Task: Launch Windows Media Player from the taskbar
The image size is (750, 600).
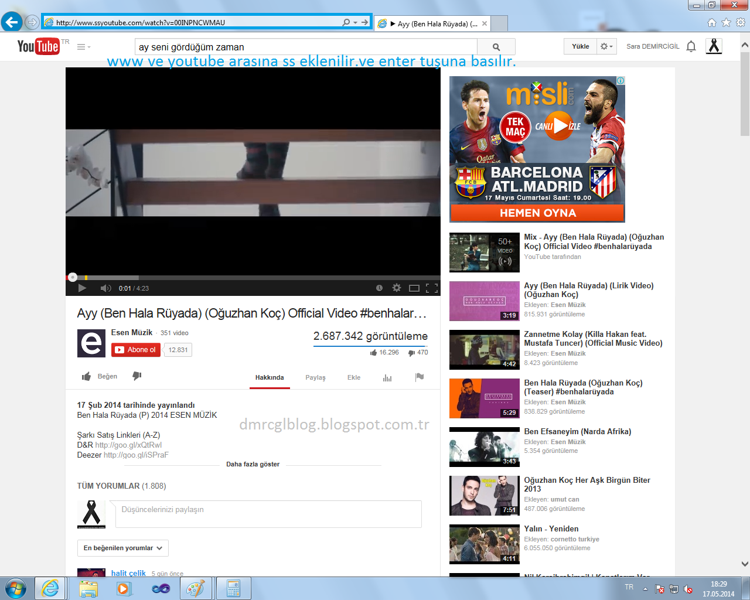Action: pyautogui.click(x=124, y=588)
